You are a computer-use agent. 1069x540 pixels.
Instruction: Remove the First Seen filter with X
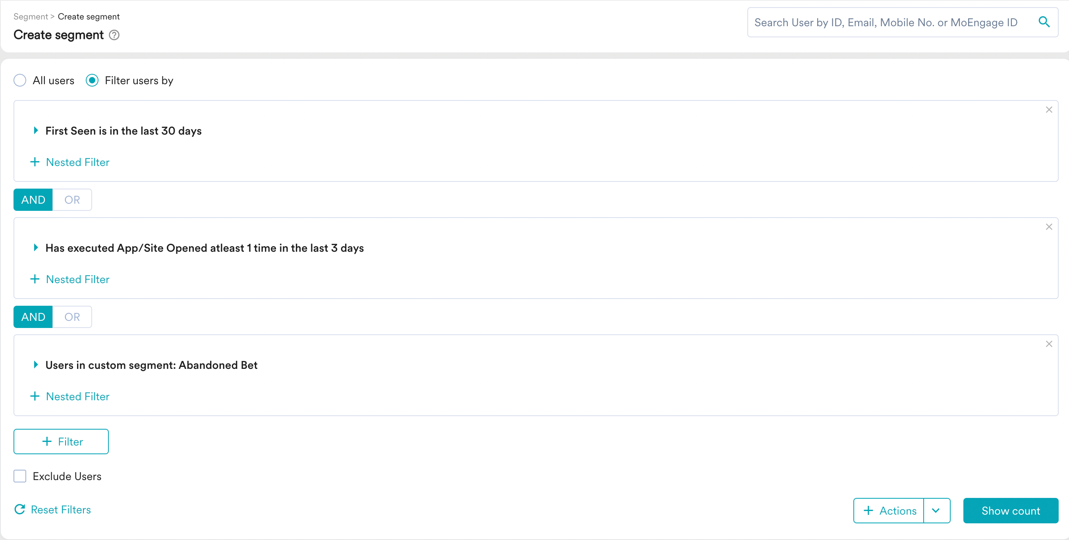1049,110
